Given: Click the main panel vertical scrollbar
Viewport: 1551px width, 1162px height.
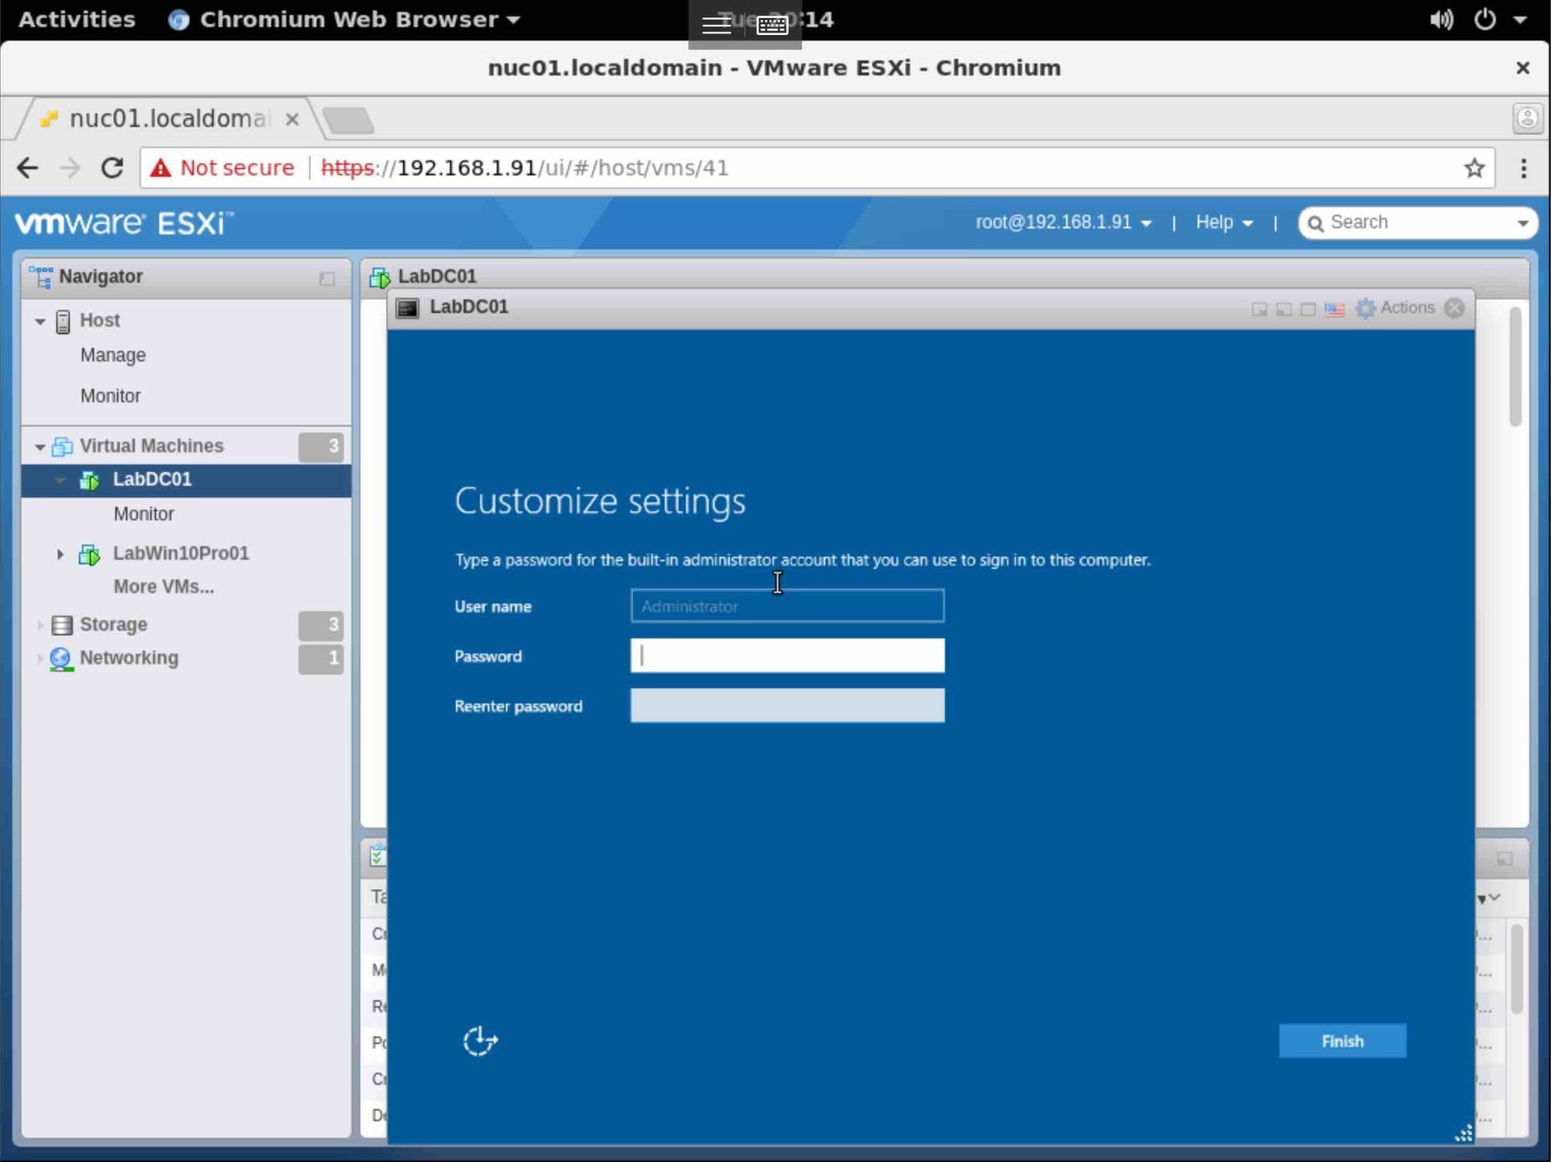Looking at the screenshot, I should click(x=1515, y=367).
